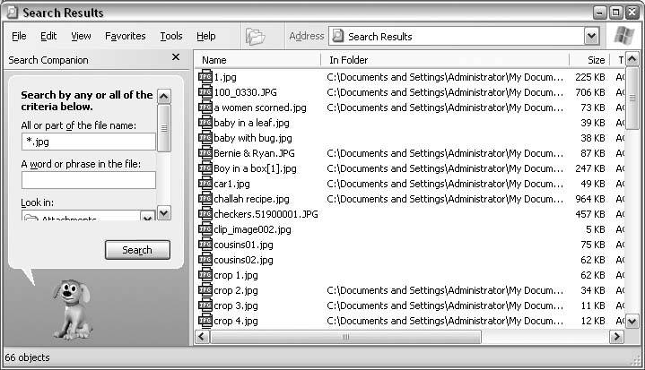Screen dimensions: 645x370
Task: Click the Folders icon in the toolbar
Action: (256, 37)
